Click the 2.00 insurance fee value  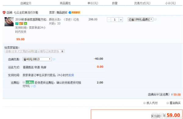click(100, 83)
